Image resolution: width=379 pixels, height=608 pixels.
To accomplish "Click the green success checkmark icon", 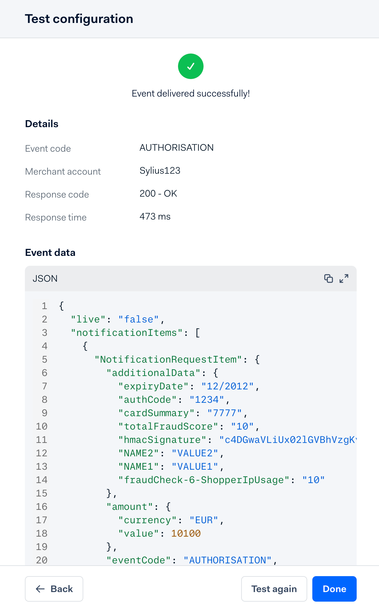I will click(190, 66).
